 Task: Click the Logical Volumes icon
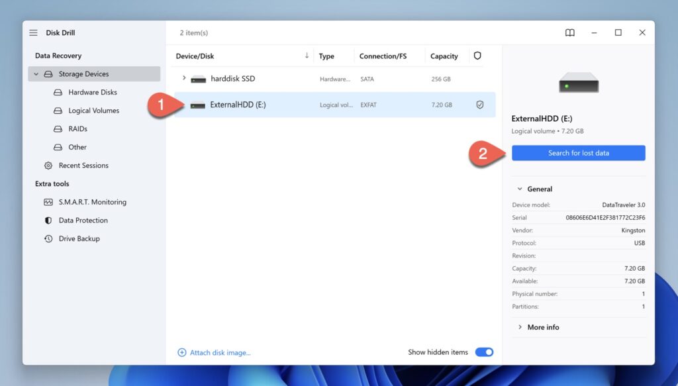[x=58, y=110]
